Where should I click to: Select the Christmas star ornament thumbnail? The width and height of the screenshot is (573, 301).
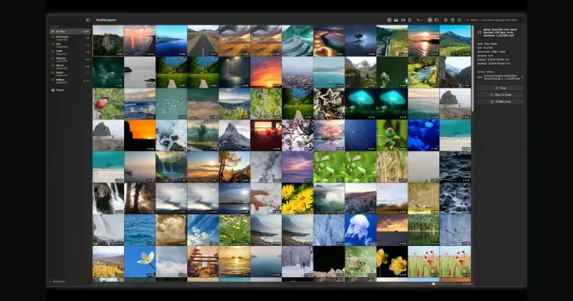329,104
